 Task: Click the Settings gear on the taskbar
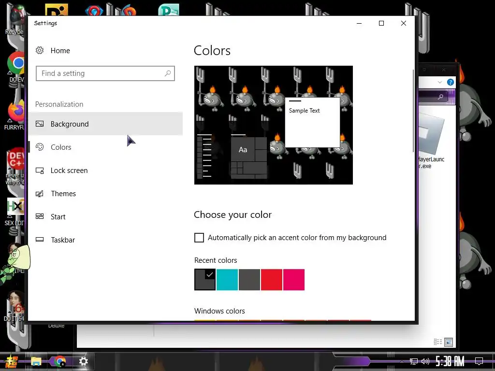(x=83, y=361)
